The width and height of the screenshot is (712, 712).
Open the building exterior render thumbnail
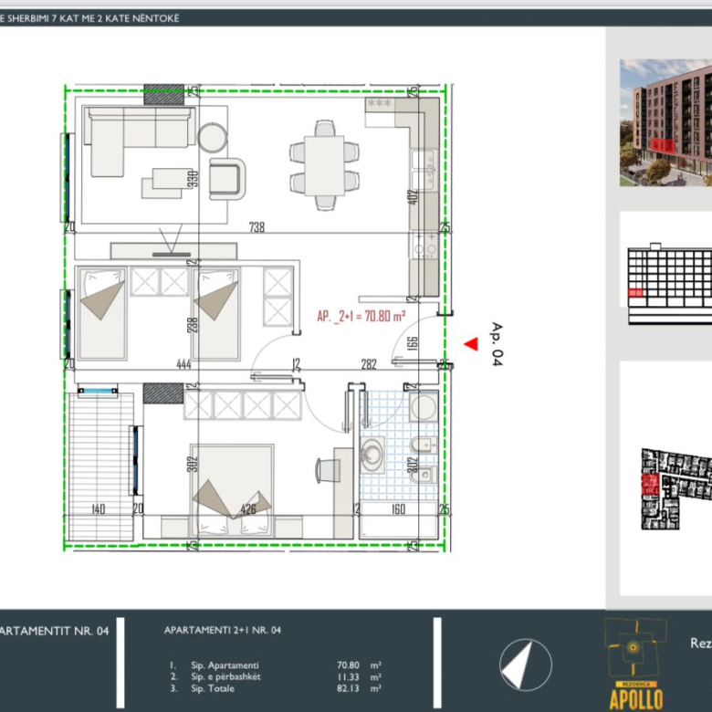665,123
